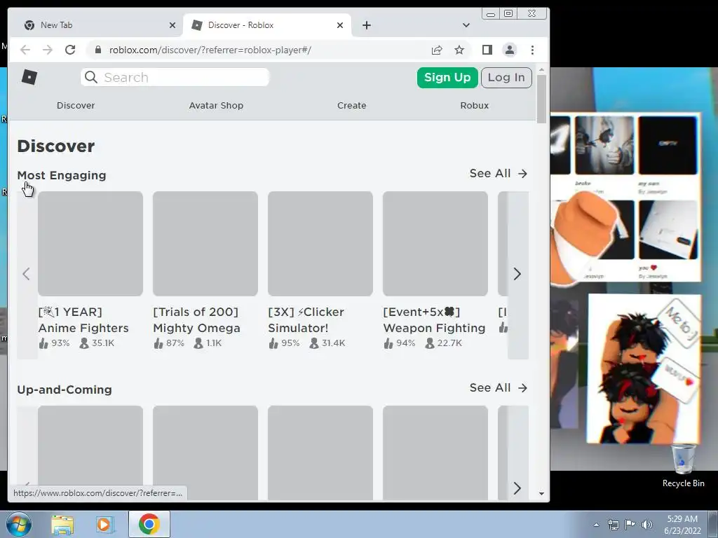Click the network tray icon
This screenshot has width=718, height=538.
pos(613,525)
